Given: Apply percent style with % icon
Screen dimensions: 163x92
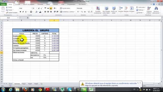Looking at the screenshot, I should click(x=82, y=12).
